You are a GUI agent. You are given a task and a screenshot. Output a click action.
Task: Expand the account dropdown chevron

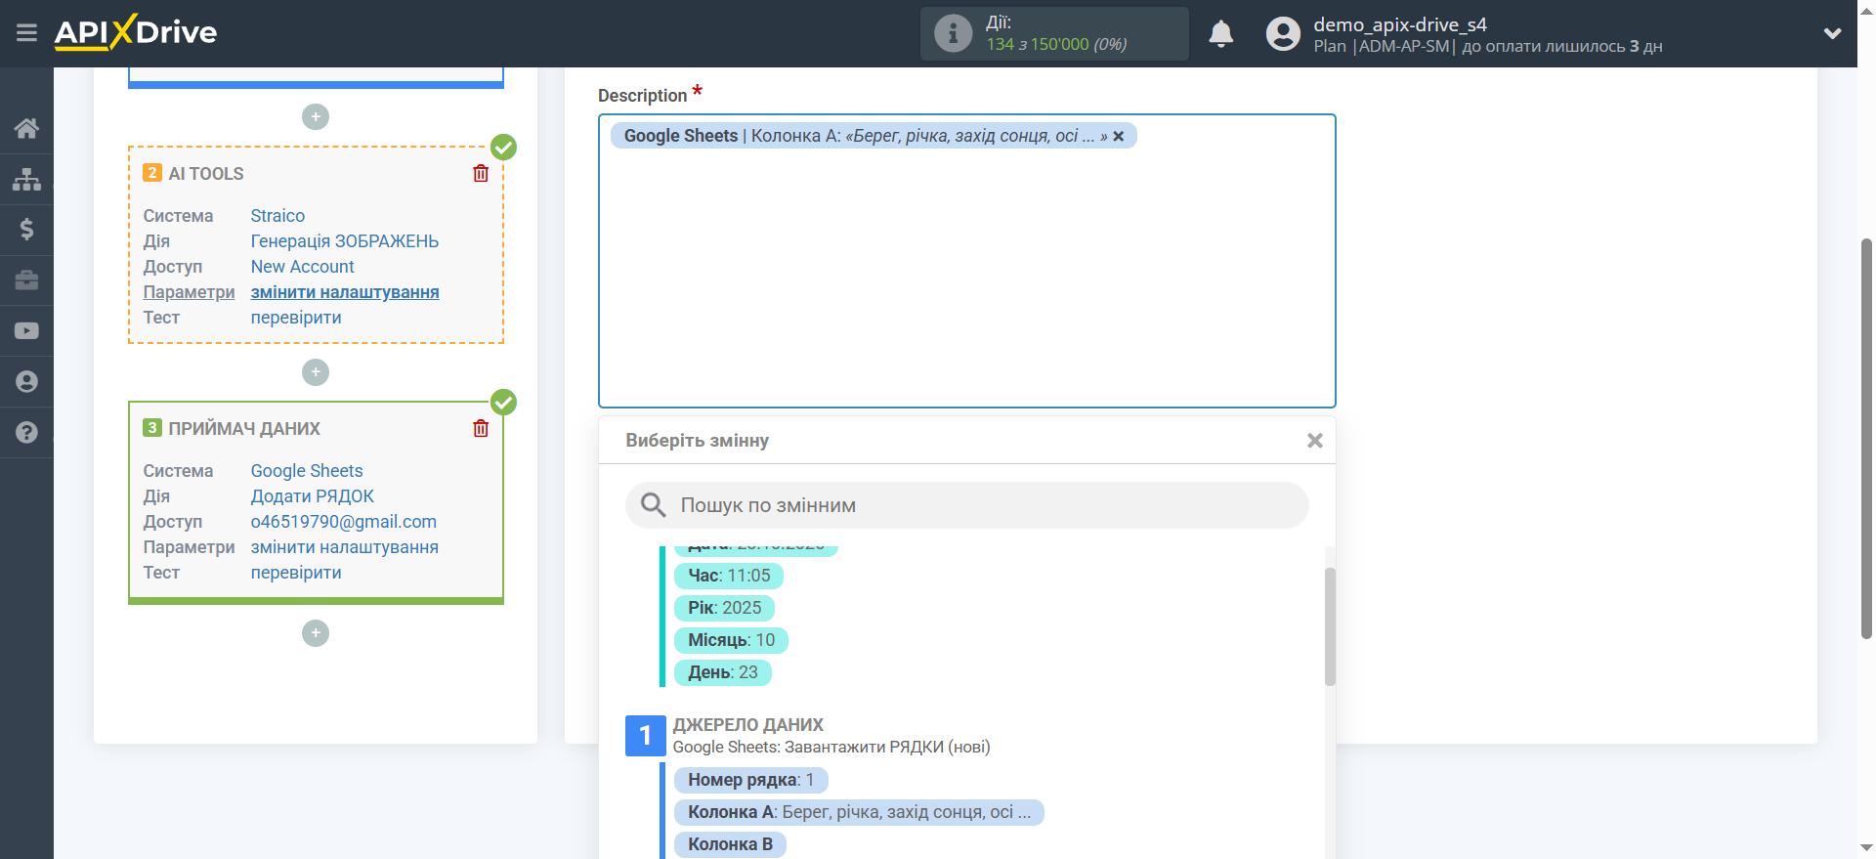click(x=1832, y=34)
